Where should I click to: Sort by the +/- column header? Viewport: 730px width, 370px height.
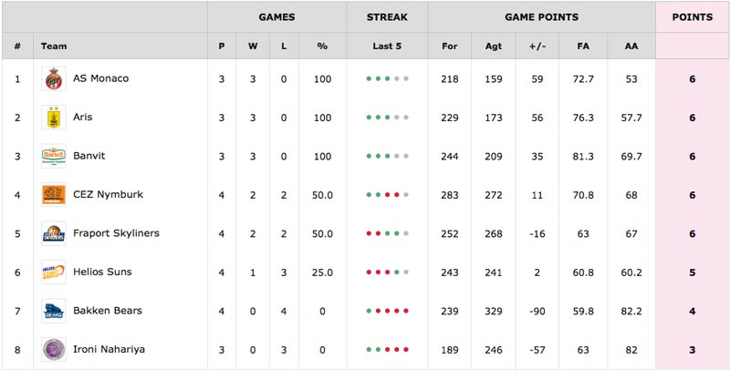537,46
